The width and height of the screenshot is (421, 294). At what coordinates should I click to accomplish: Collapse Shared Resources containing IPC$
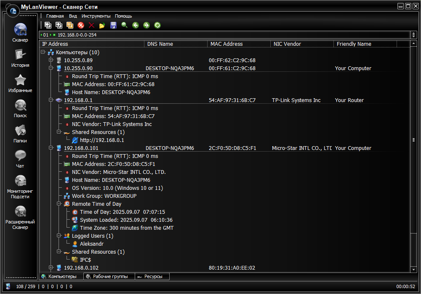(59, 252)
